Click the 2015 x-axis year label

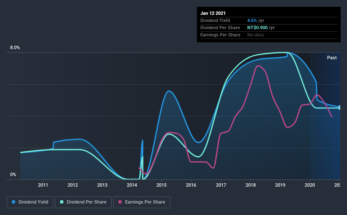pyautogui.click(x=161, y=185)
